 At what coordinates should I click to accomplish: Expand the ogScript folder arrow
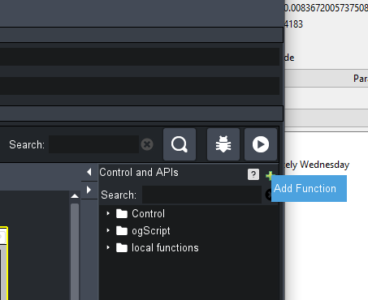click(x=108, y=230)
